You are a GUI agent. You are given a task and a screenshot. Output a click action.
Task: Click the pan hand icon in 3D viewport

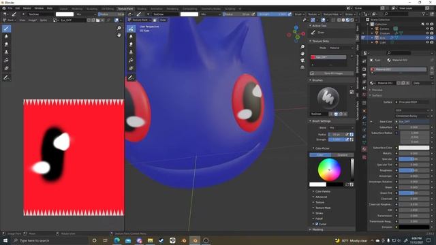(x=302, y=53)
